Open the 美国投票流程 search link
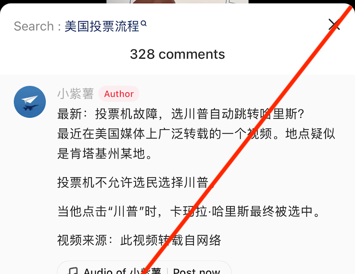The width and height of the screenshot is (355, 274). [x=102, y=26]
